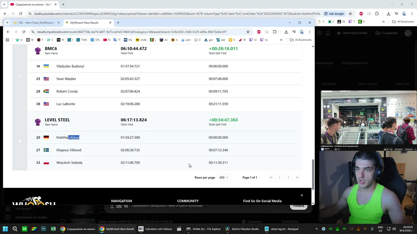Open Extensions puzzle icon in MyWhoosh window
Screen dimensions: 417x234
[275, 32]
